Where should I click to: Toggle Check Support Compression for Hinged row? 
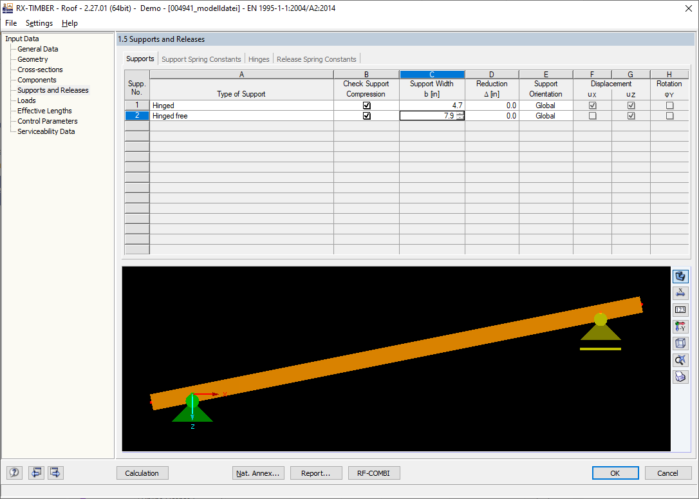[366, 106]
